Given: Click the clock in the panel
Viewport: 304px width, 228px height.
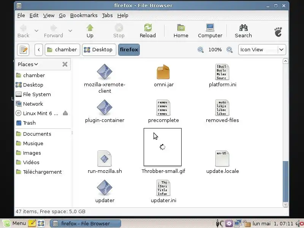Looking at the screenshot, I should tap(273, 223).
